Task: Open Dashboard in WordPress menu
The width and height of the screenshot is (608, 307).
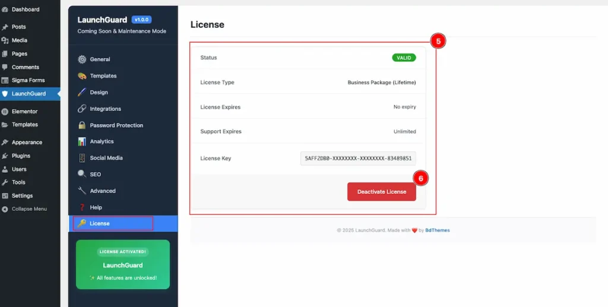Action: tap(30, 10)
